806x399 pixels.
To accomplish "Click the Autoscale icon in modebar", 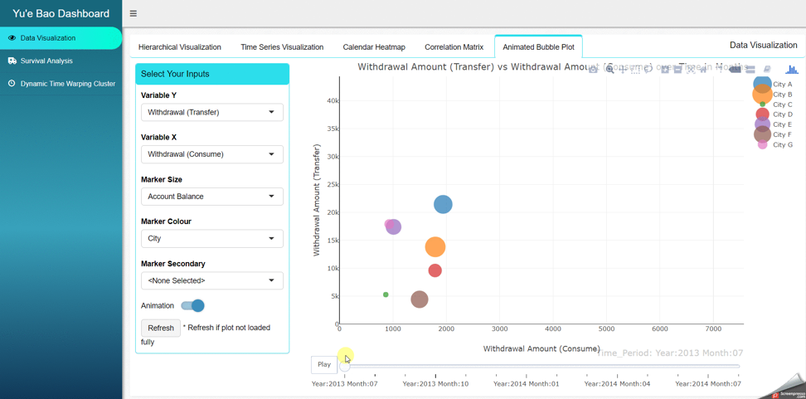I will [691, 70].
